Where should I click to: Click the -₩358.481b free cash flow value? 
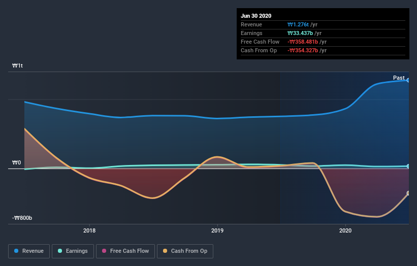[x=303, y=42]
